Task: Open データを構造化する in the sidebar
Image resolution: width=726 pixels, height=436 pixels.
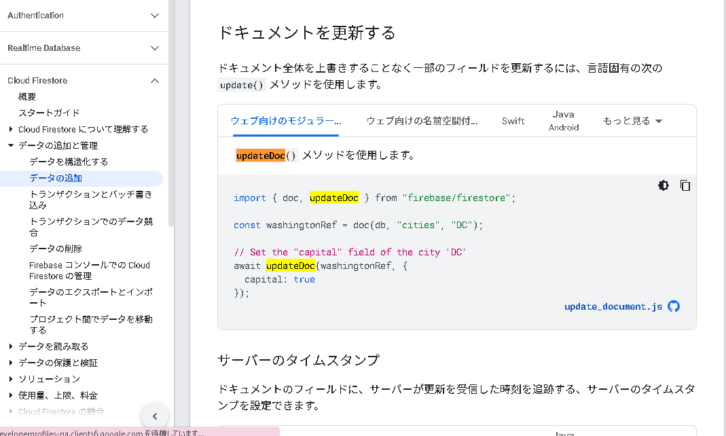Action: click(x=69, y=162)
